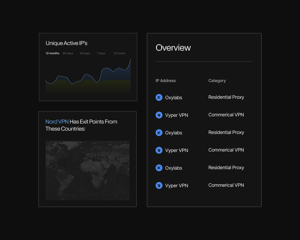Click the first Vyper VPN row icon
Screen dimensions: 300x240
pos(159,115)
